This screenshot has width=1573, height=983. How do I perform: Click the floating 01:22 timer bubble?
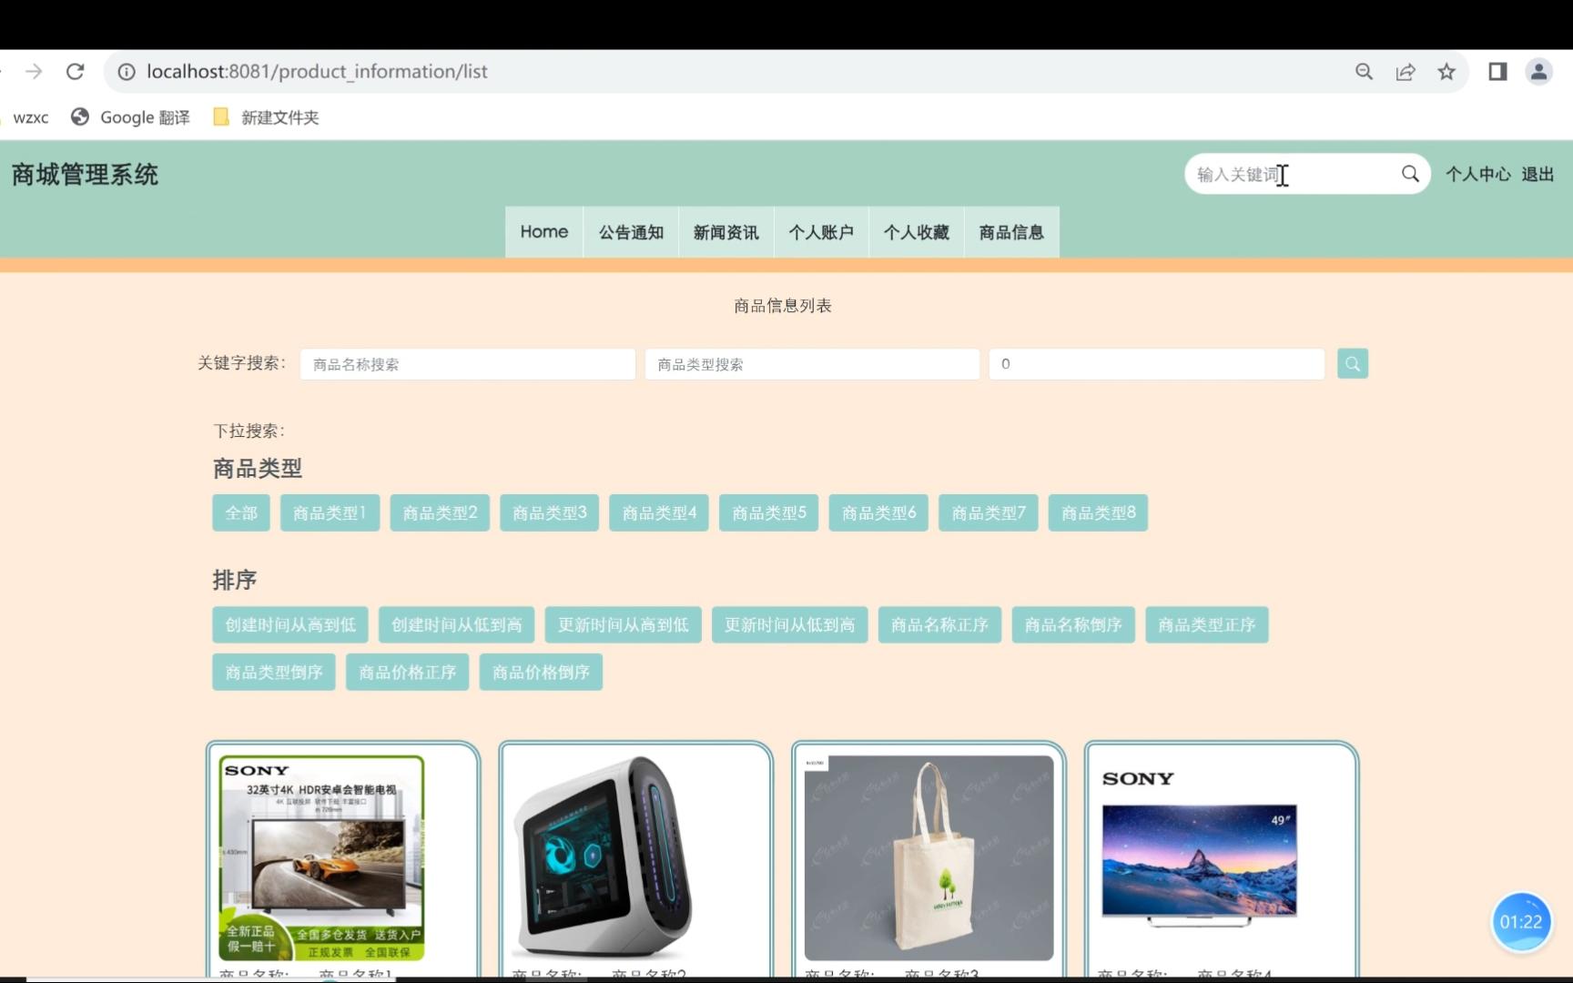click(x=1521, y=921)
